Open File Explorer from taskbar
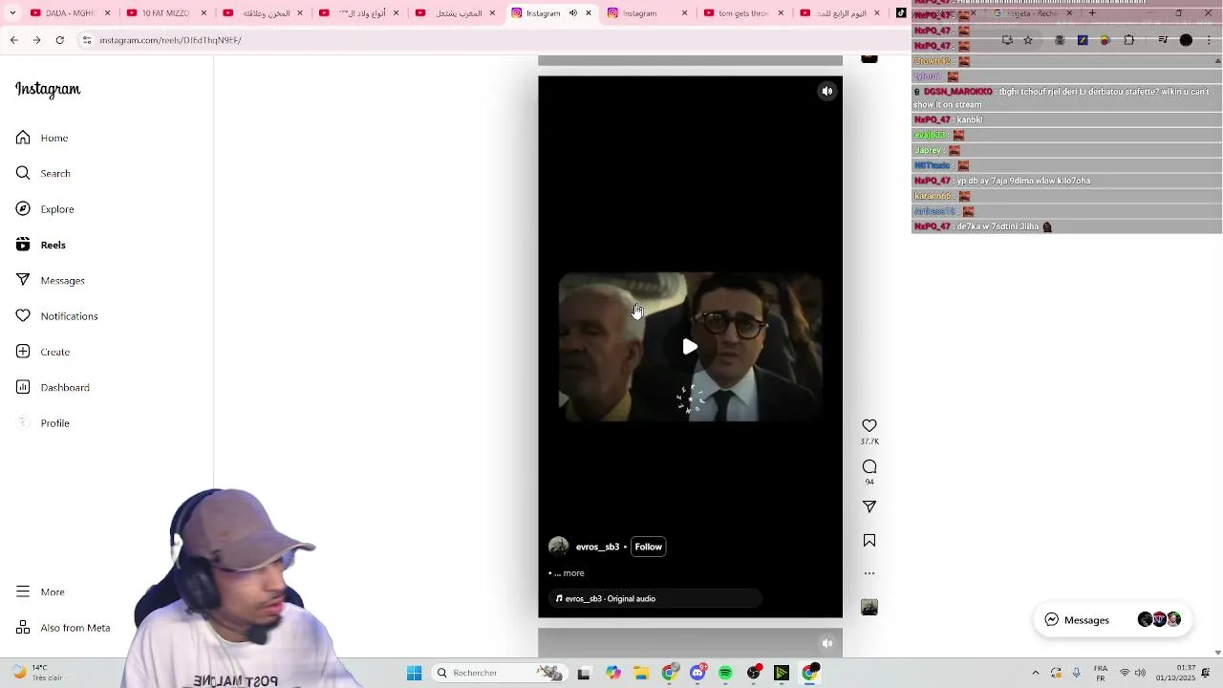 tap(641, 673)
